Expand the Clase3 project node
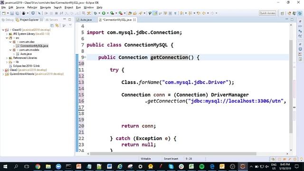The image size is (304, 171). (3, 70)
